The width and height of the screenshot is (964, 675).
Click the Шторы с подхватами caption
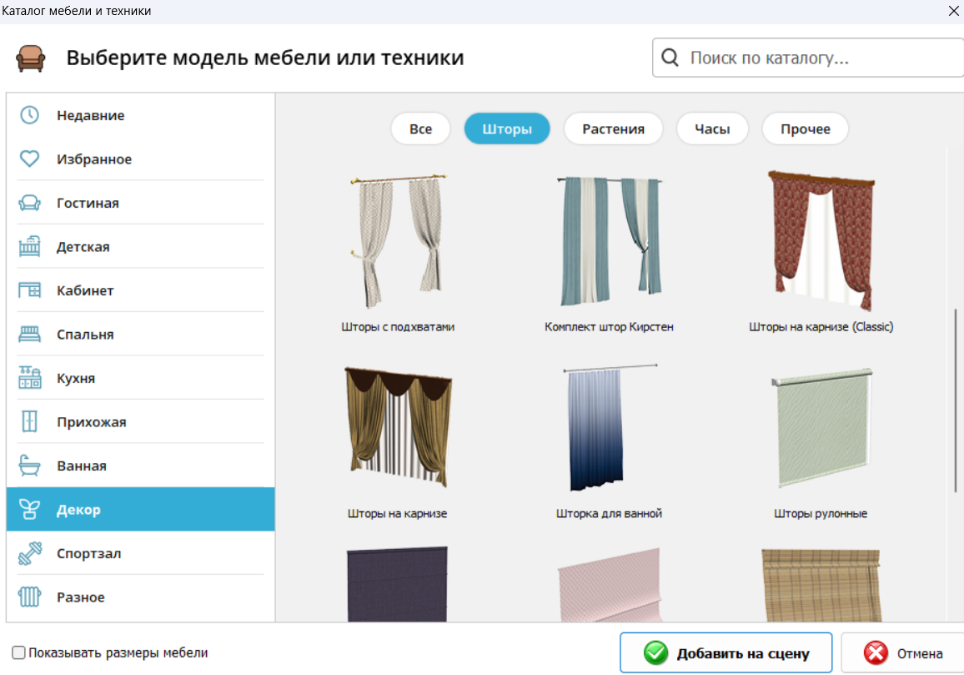tap(398, 327)
